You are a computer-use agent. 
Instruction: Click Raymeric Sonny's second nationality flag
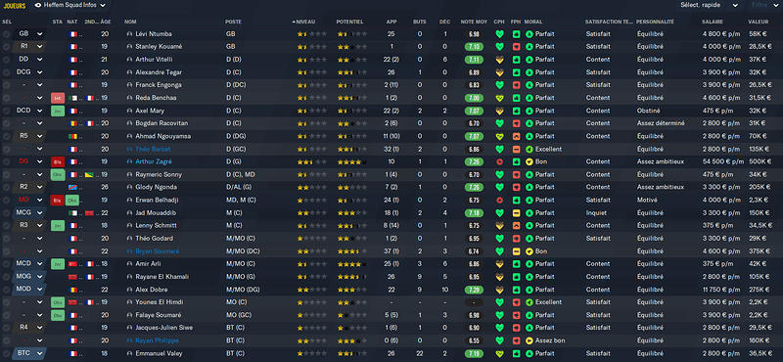[x=88, y=175]
